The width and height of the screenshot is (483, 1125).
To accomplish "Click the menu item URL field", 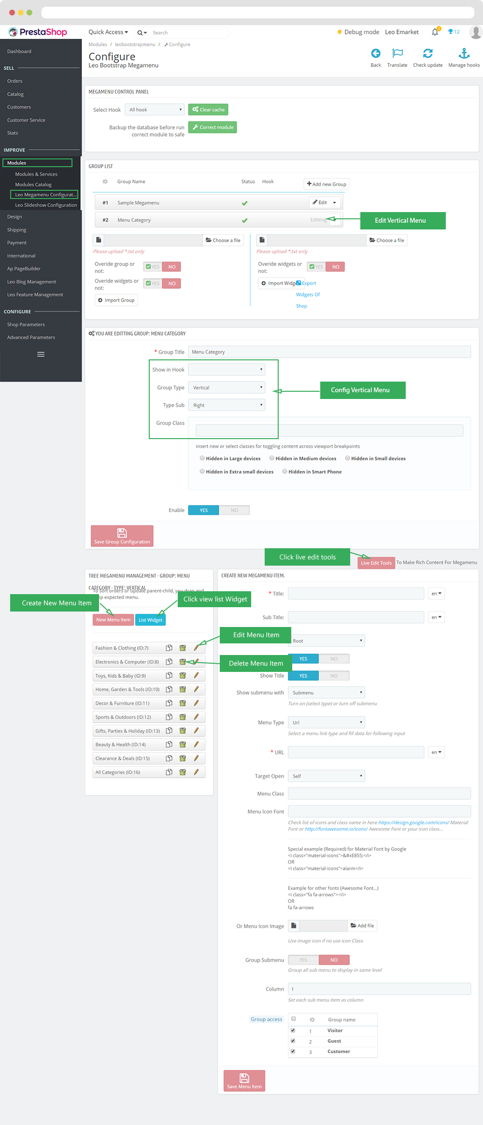I will click(356, 752).
